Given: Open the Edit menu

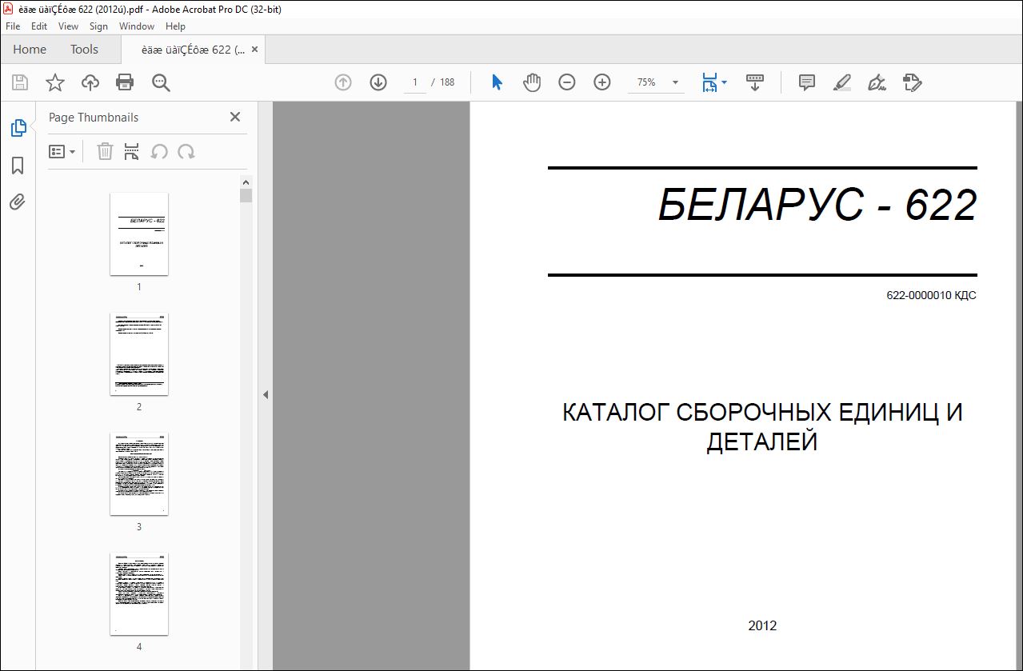Looking at the screenshot, I should pyautogui.click(x=39, y=26).
